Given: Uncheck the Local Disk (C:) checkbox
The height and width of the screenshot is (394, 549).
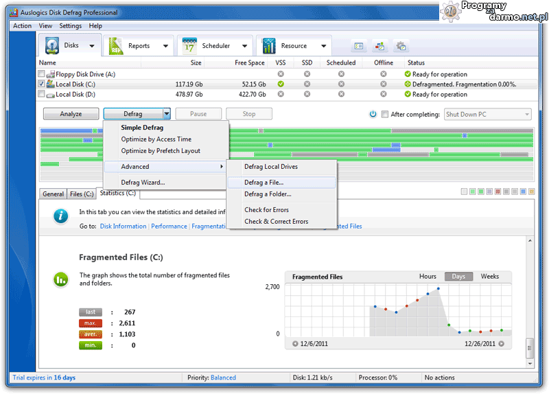Looking at the screenshot, I should click(42, 84).
